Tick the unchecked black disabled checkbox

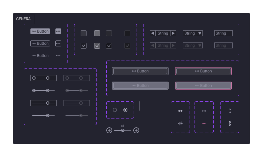tap(127, 33)
